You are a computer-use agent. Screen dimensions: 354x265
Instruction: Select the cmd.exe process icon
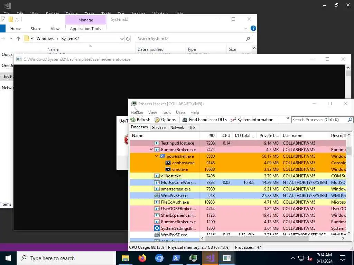168,169
